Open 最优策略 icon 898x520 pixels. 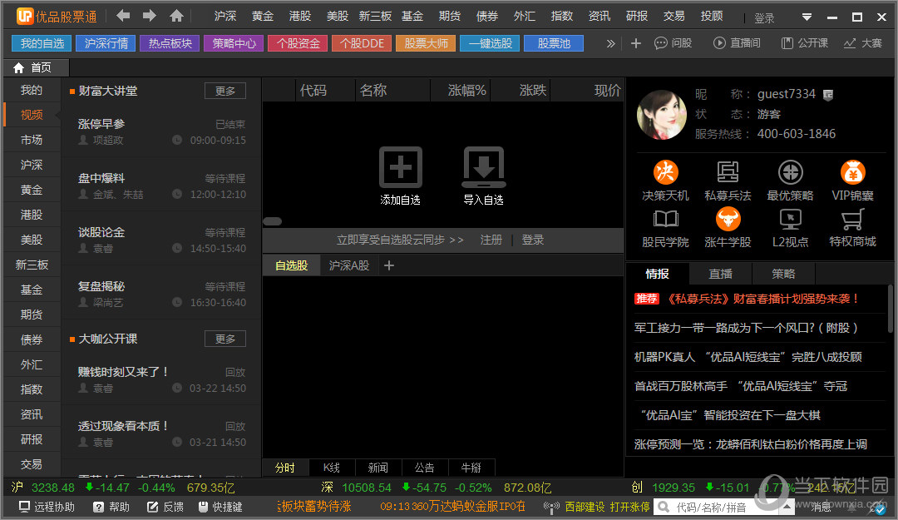[x=791, y=172]
